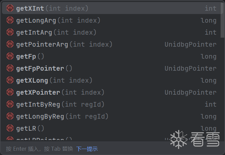Click the UnidbgPointer return type of getFpPointer

[x=190, y=68]
